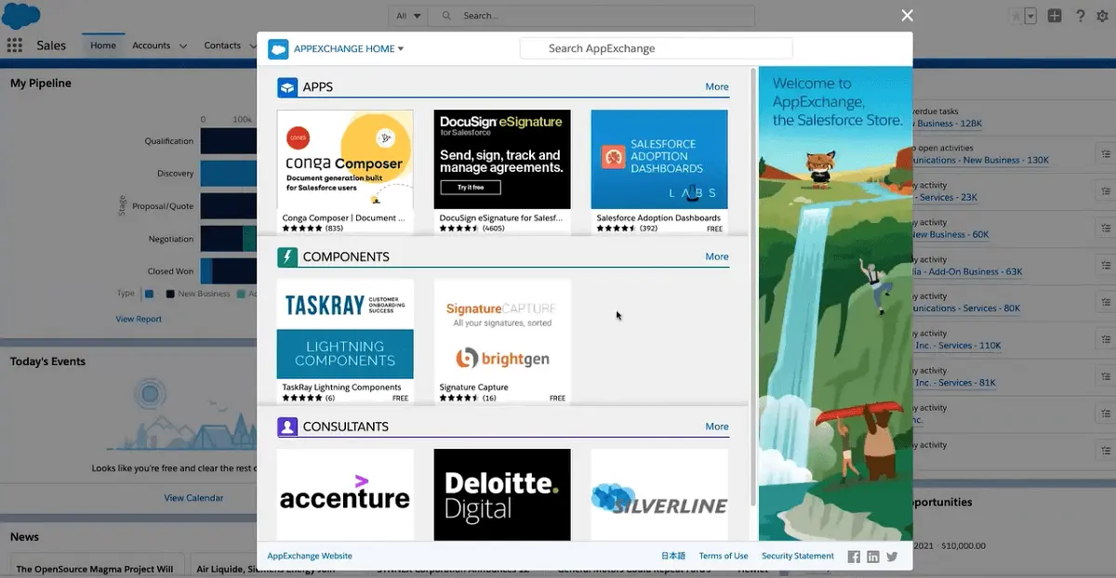Expand the APPEXCHANGE HOME dropdown

(349, 49)
